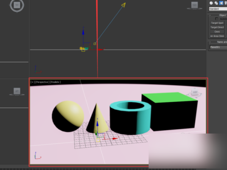Click the Perspective viewport ViewCube

coord(195,92)
